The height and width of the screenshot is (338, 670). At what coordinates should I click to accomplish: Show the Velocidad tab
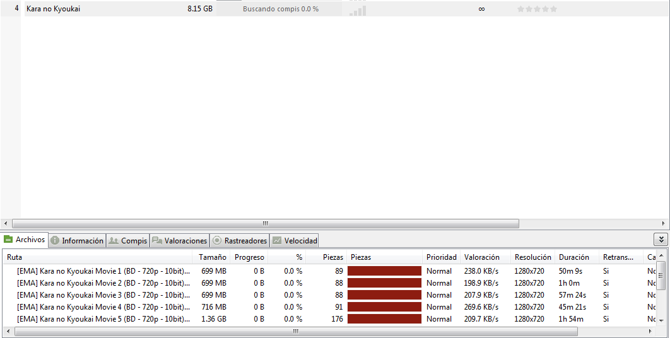pyautogui.click(x=295, y=241)
